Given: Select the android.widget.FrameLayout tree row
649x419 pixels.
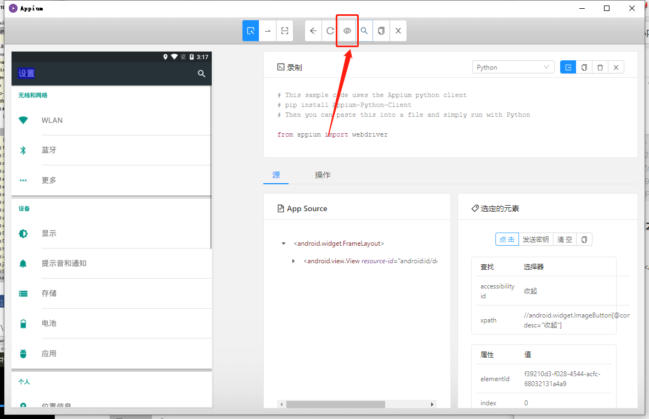Looking at the screenshot, I should click(x=339, y=244).
